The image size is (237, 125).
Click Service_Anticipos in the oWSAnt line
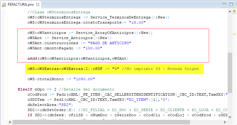click(x=72, y=38)
